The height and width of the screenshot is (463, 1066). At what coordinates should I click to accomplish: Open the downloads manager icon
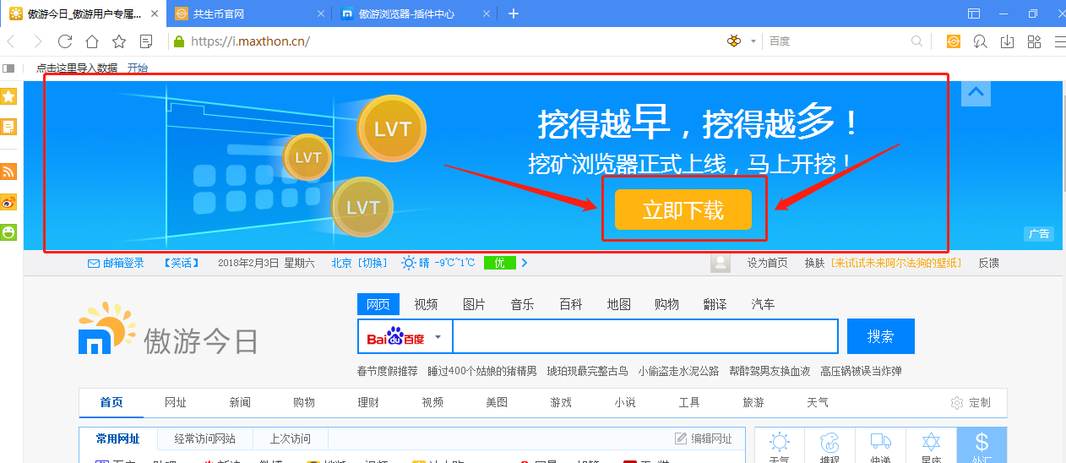tap(1007, 41)
